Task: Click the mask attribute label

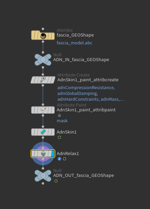Action: tap(62, 121)
